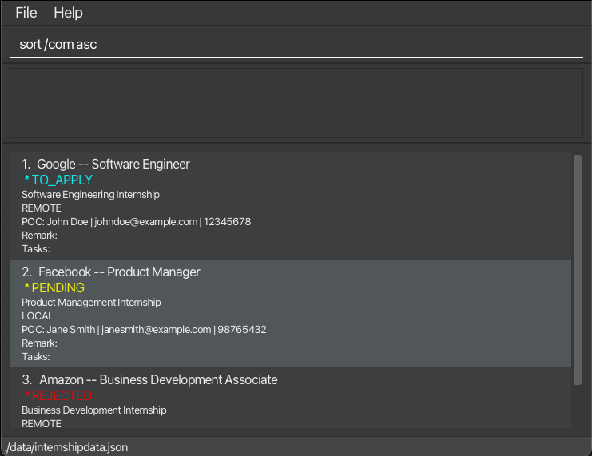592x456 pixels.
Task: Click 'Business Development Internship' description
Action: coord(94,410)
